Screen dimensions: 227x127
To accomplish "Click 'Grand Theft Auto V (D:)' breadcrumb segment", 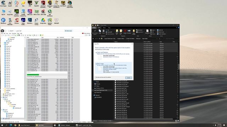I will click(x=110, y=38).
